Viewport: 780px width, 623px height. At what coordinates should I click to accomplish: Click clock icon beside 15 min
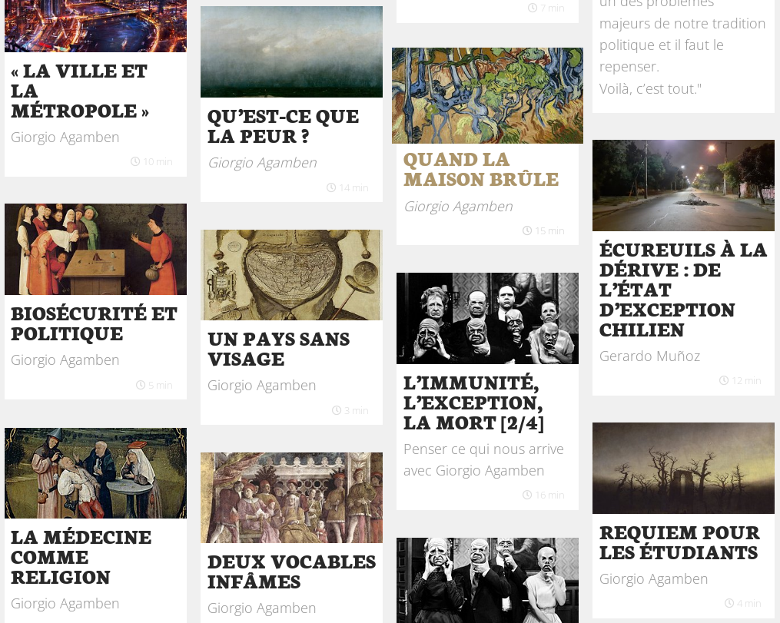coord(527,230)
